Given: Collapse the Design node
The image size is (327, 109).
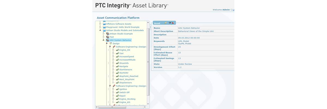Looking at the screenshot, I should (107, 44).
